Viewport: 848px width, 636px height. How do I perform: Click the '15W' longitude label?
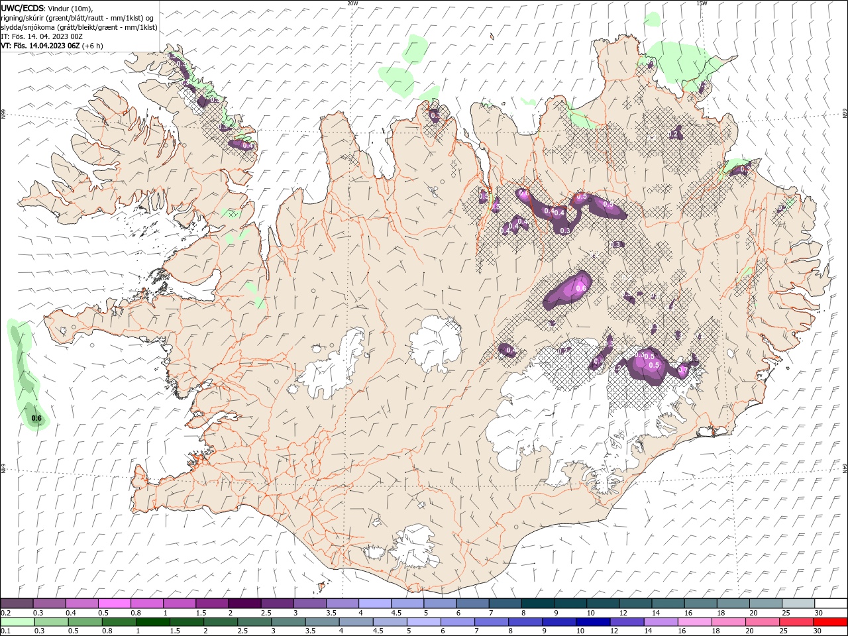tap(702, 3)
